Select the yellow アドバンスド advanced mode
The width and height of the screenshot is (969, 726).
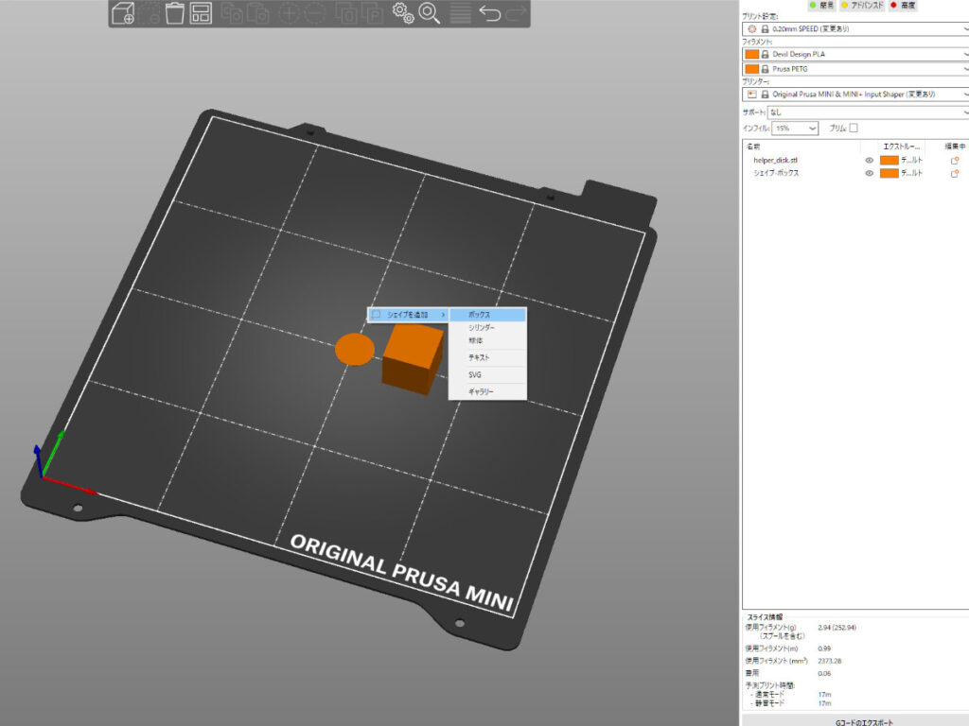(x=863, y=5)
